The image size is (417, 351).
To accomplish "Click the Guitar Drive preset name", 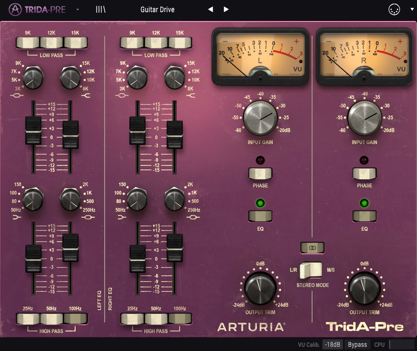I will [157, 10].
